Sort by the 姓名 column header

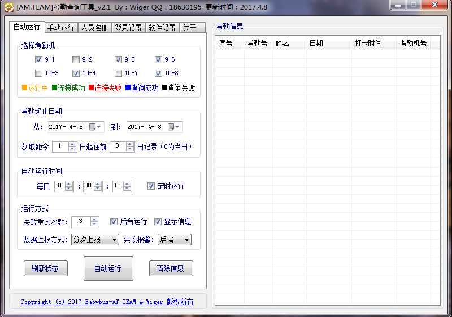[289, 44]
